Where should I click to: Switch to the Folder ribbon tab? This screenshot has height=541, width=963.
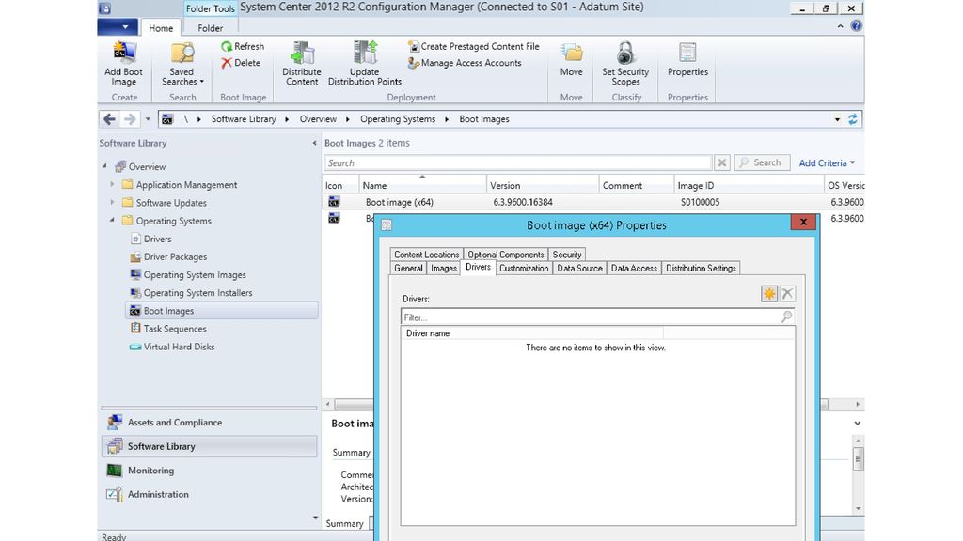[210, 27]
